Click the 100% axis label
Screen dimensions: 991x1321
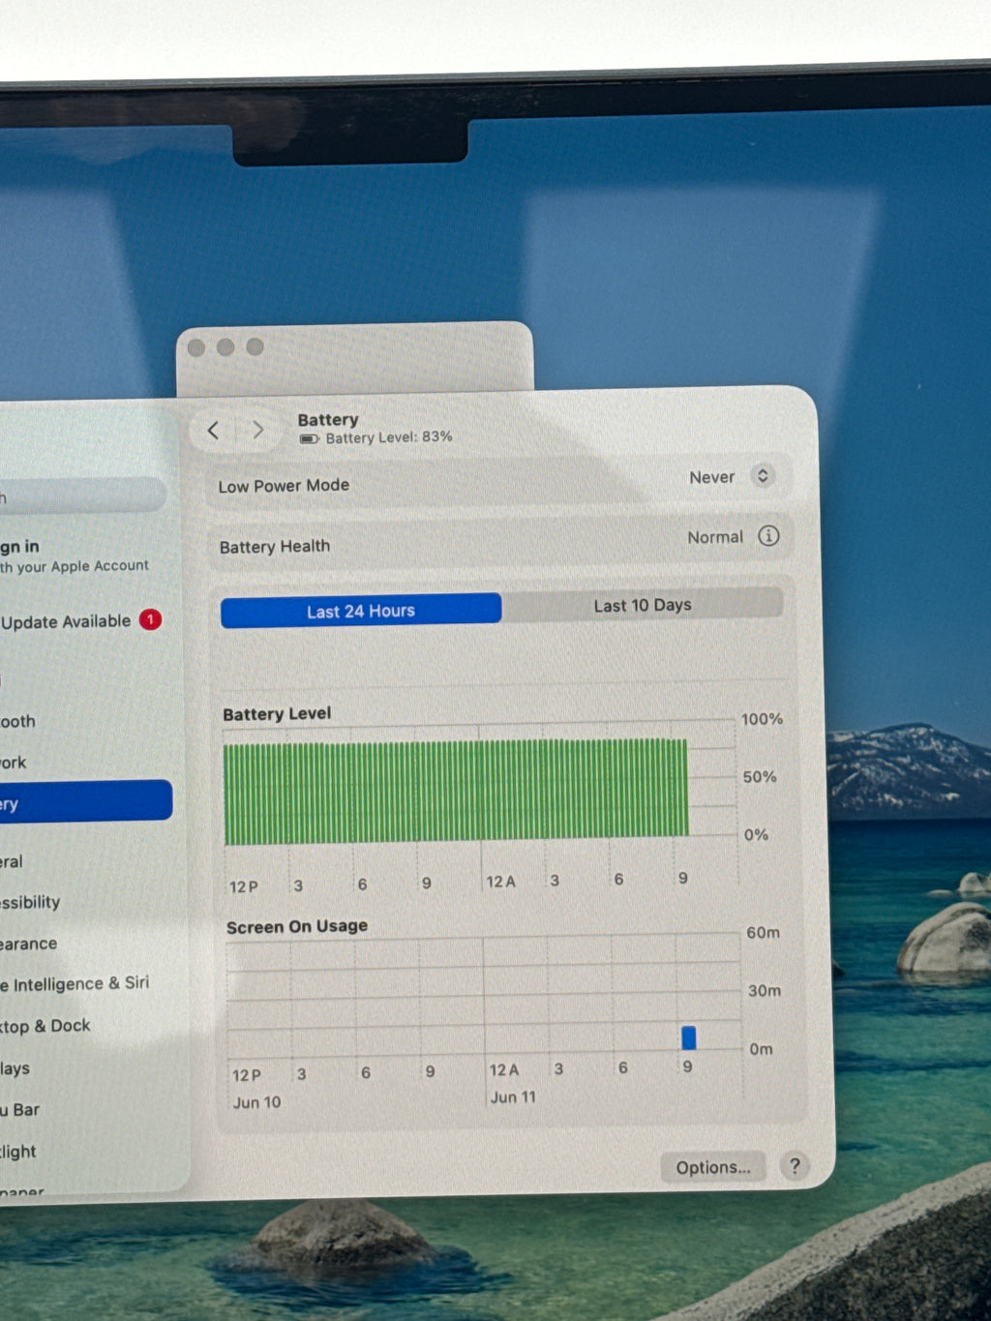coord(762,719)
